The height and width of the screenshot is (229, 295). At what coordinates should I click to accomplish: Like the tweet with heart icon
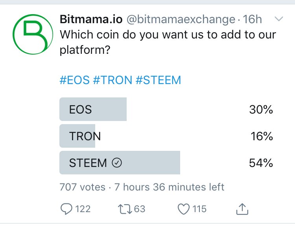point(184,209)
